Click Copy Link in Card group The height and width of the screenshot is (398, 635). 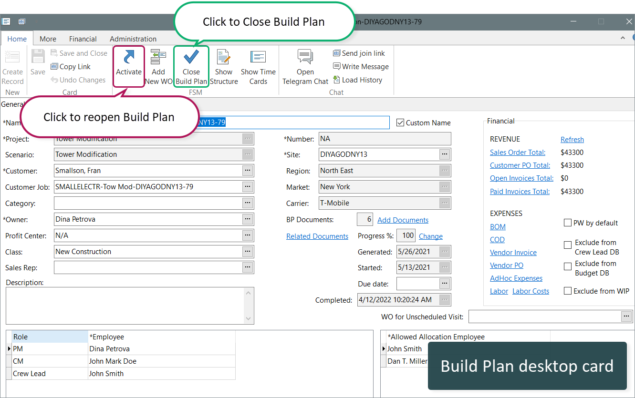click(71, 67)
